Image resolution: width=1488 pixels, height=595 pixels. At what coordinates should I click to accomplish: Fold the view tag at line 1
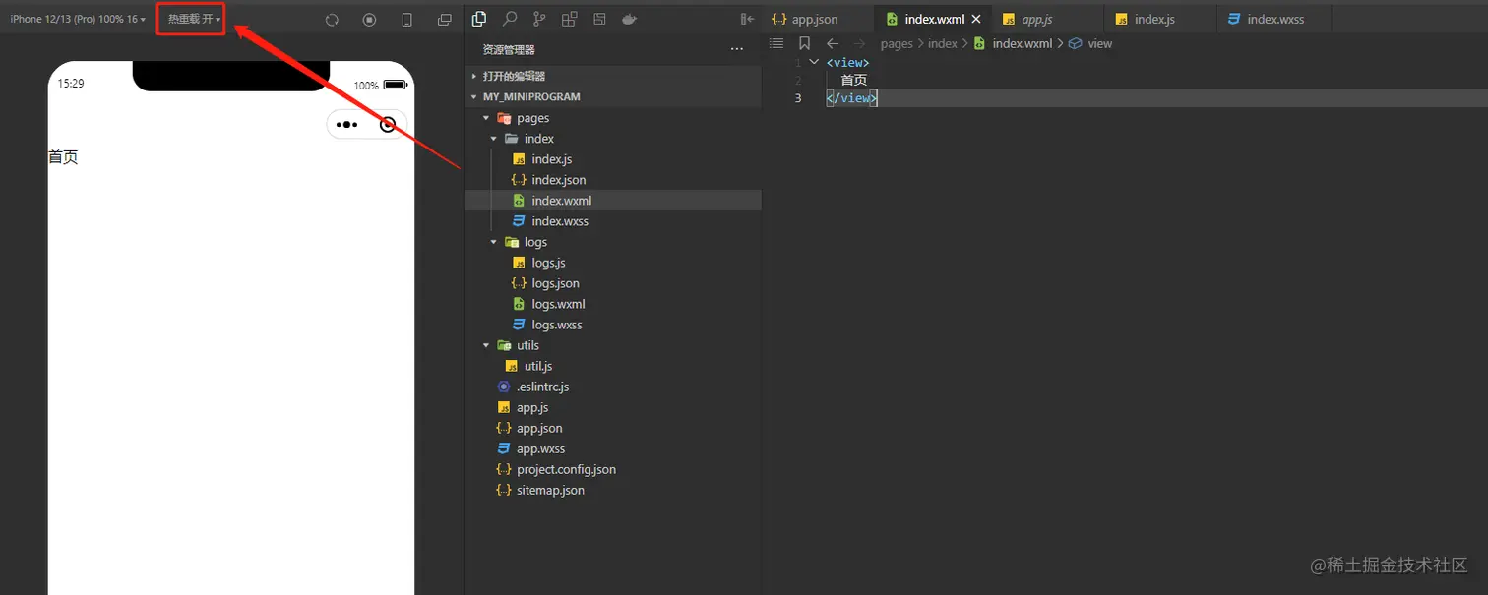coord(814,62)
